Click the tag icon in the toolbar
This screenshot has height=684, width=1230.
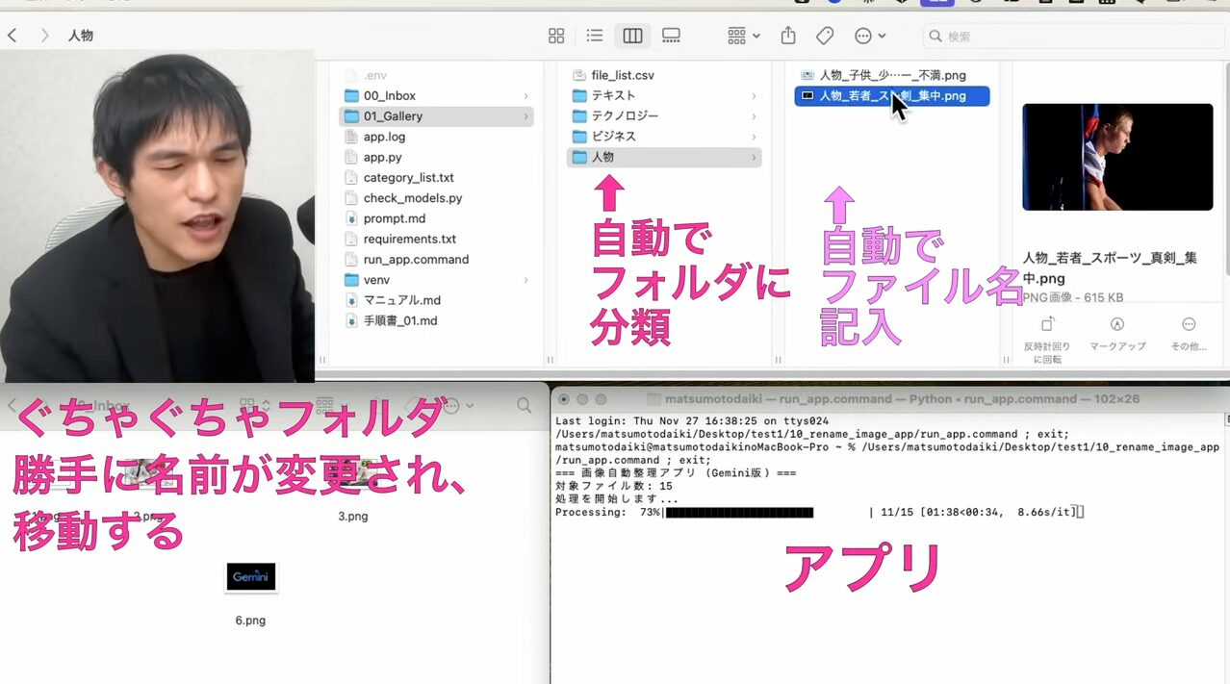coord(825,36)
